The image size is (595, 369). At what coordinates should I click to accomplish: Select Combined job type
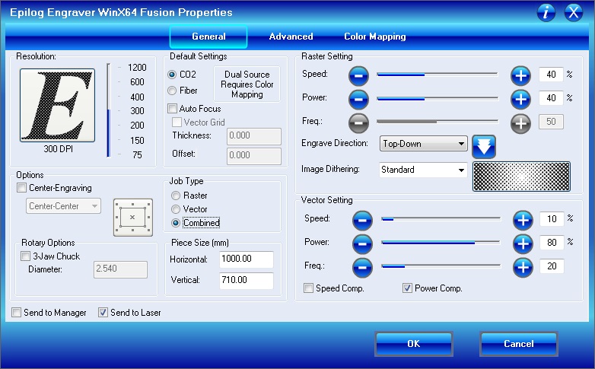[175, 223]
